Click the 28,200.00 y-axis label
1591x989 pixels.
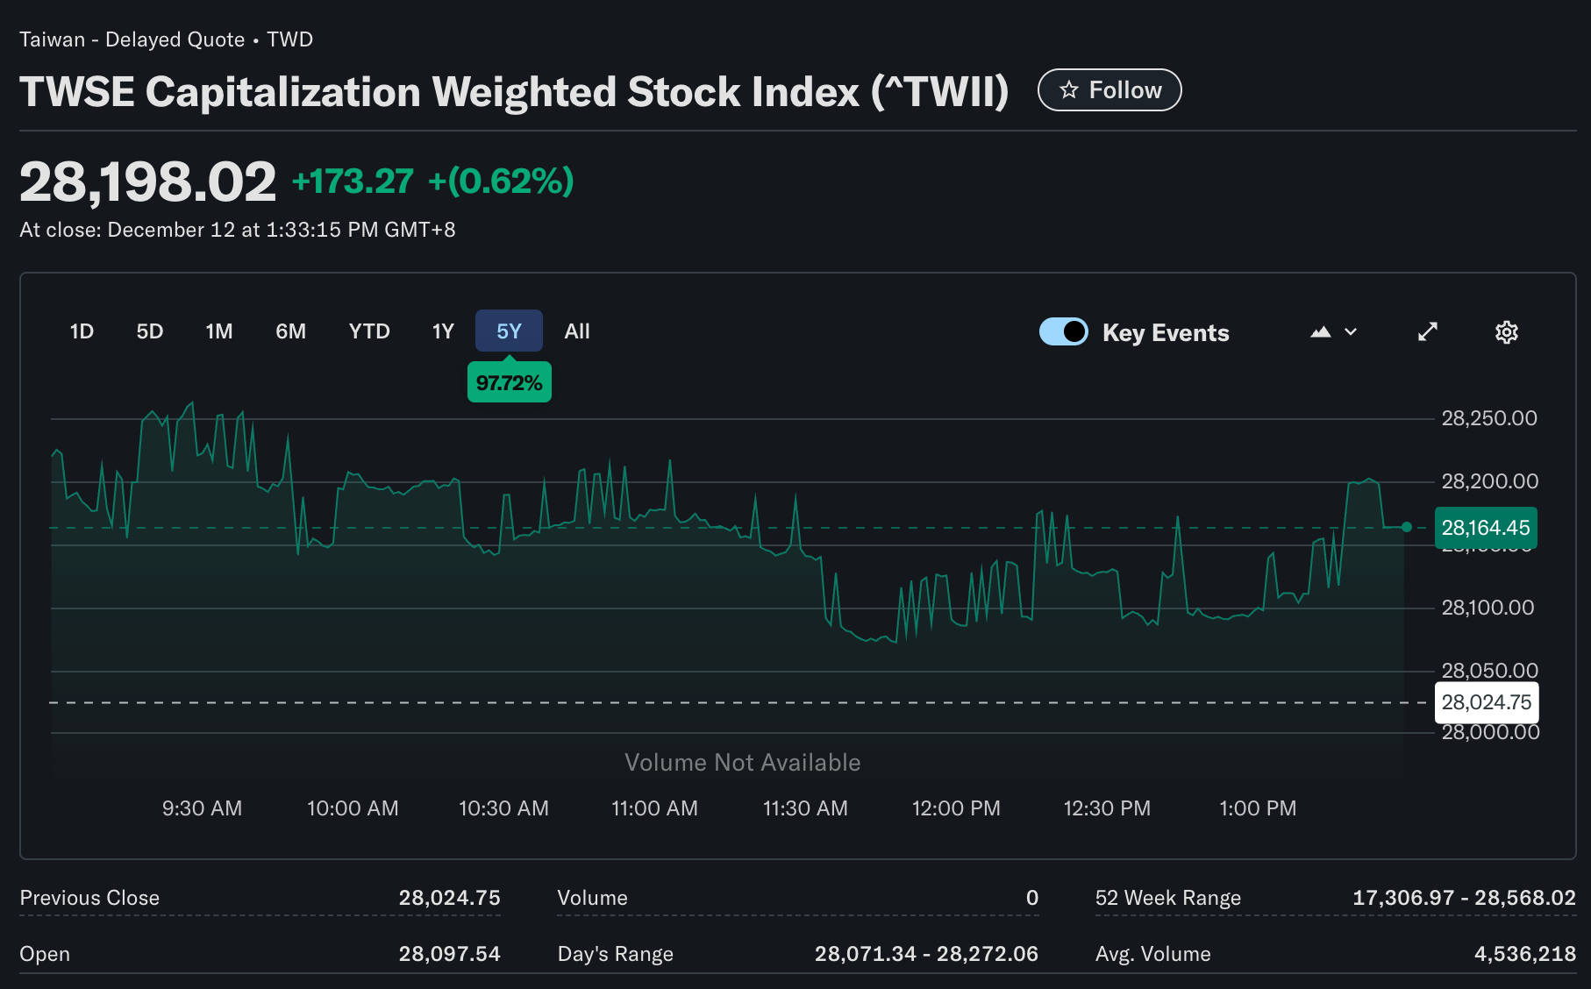1490,481
